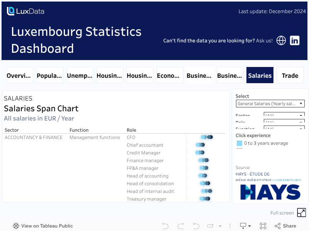Expand the General Salaries select dropdown
The image size is (309, 231).
(270, 104)
